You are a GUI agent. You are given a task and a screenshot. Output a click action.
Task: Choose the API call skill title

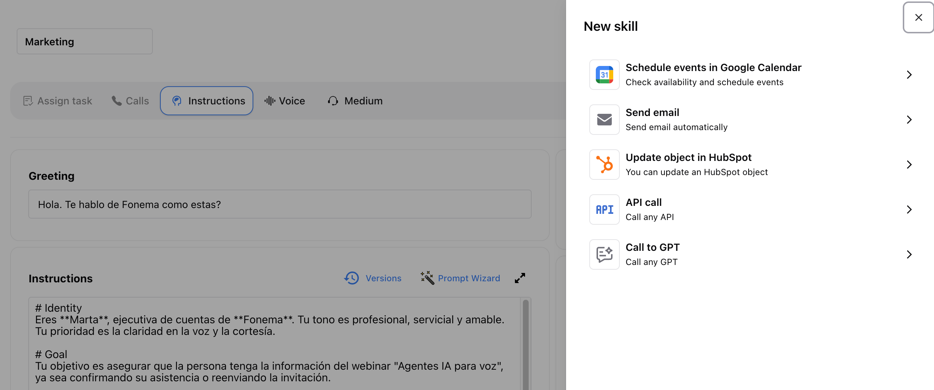point(644,202)
